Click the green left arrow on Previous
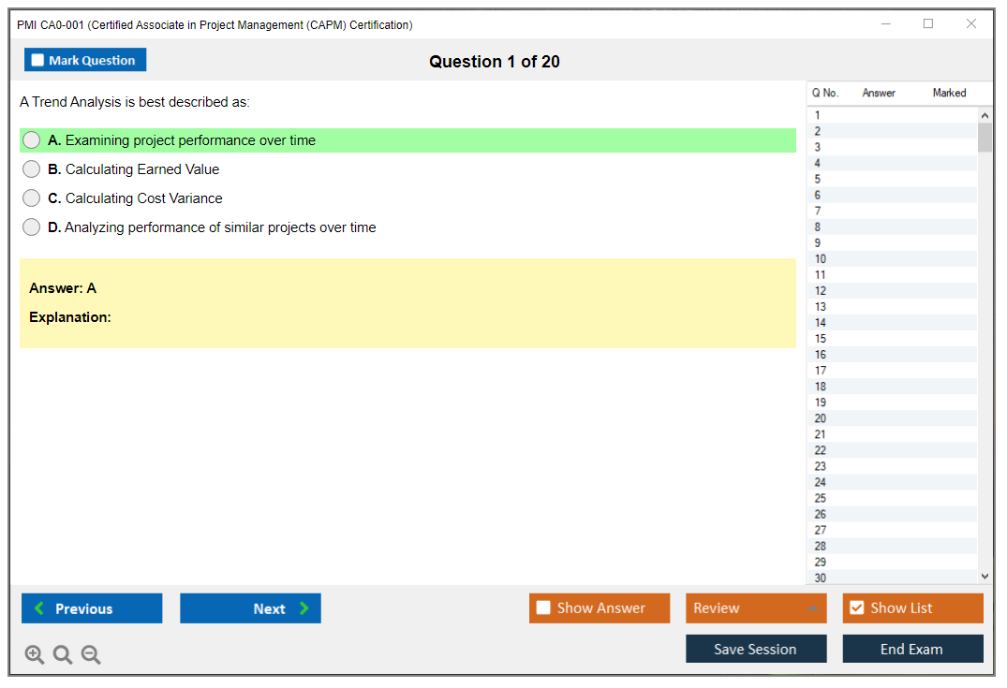Viewport: 1007px width, 688px height. 39,608
